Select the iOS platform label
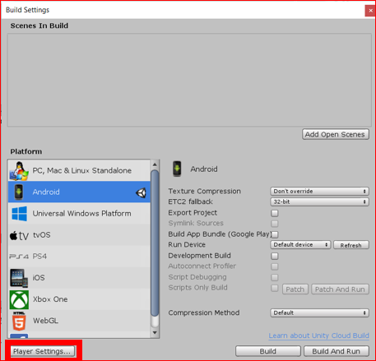 (39, 278)
